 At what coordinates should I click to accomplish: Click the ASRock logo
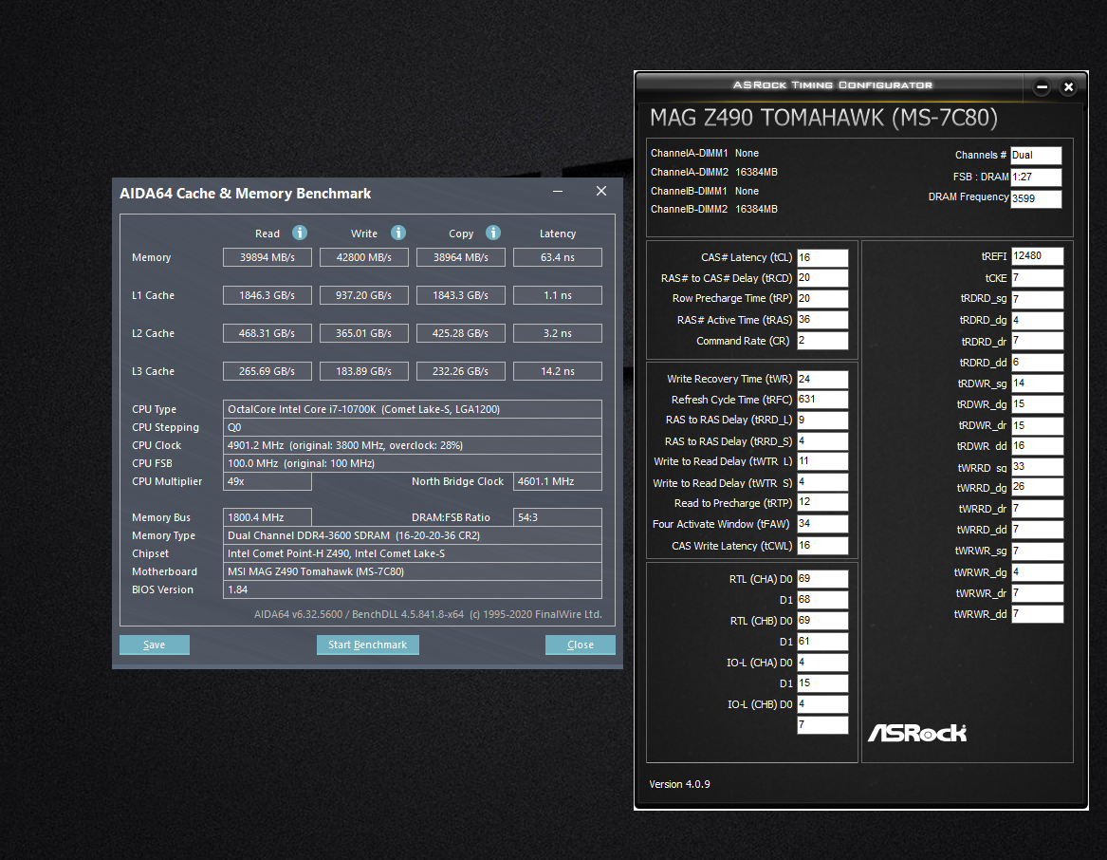click(x=917, y=733)
